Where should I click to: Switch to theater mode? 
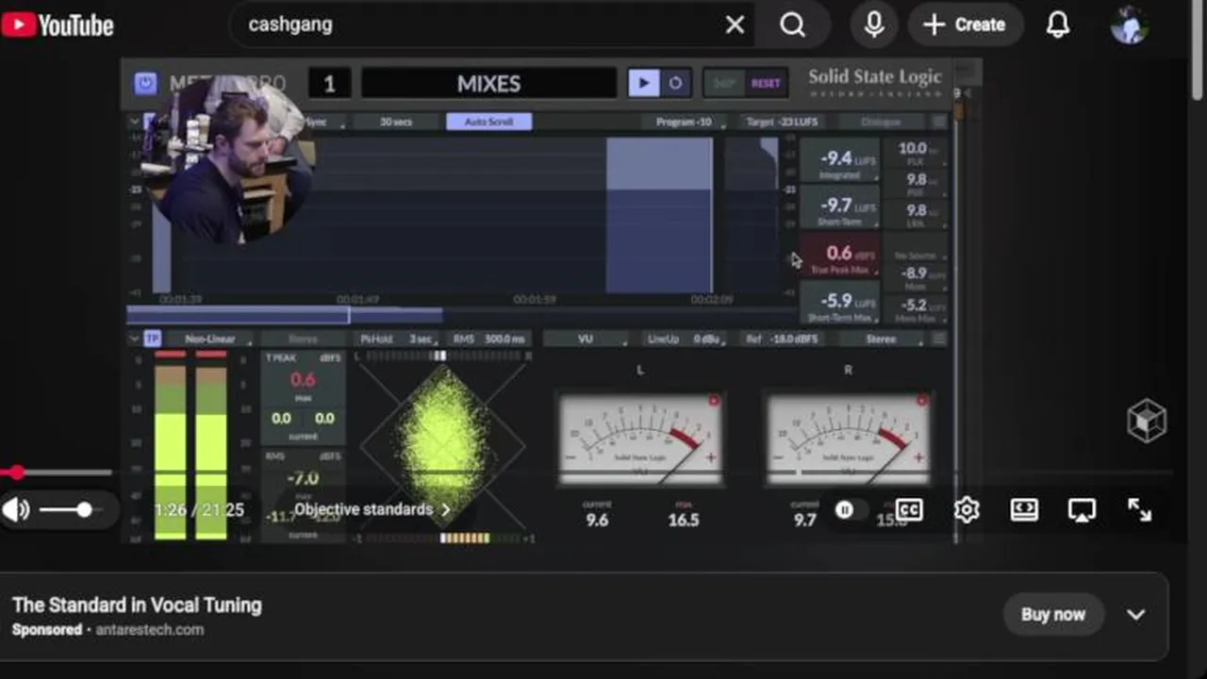pyautogui.click(x=1024, y=510)
